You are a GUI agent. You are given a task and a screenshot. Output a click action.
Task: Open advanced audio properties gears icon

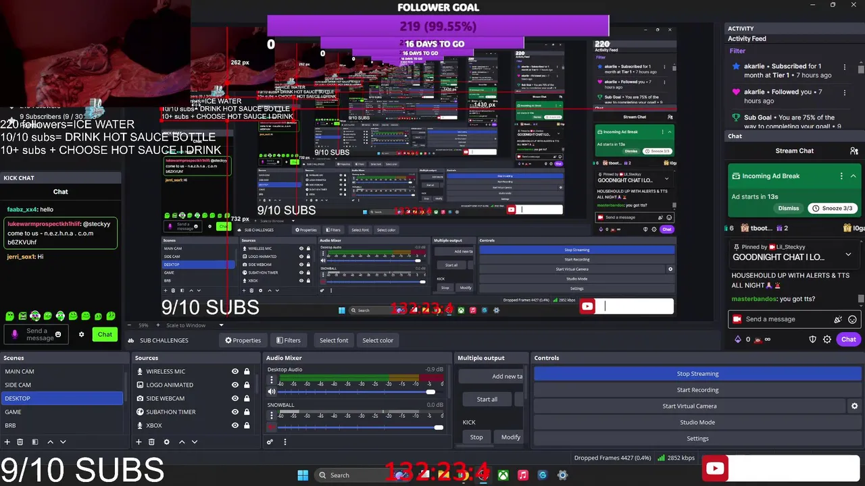pyautogui.click(x=270, y=442)
